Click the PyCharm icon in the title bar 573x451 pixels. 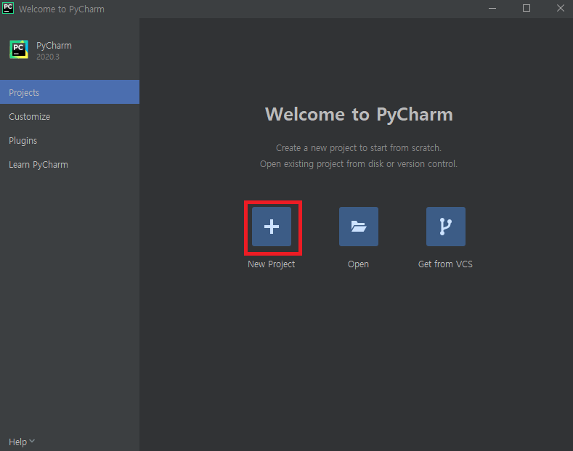(x=8, y=8)
